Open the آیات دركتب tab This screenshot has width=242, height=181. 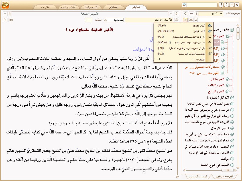point(68,7)
